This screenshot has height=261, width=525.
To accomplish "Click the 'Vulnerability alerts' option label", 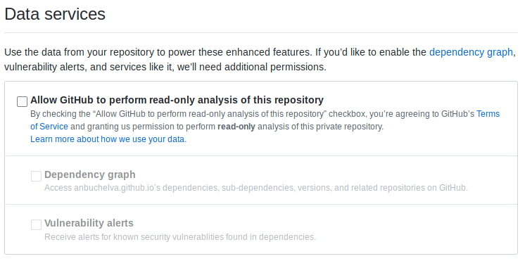I will (89, 223).
